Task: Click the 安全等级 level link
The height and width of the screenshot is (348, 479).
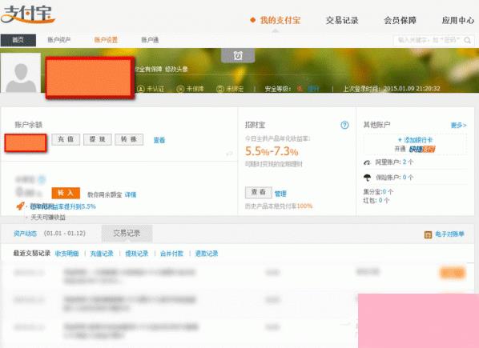Action: pyautogui.click(x=313, y=89)
